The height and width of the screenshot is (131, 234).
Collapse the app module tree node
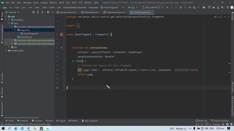[6, 16]
